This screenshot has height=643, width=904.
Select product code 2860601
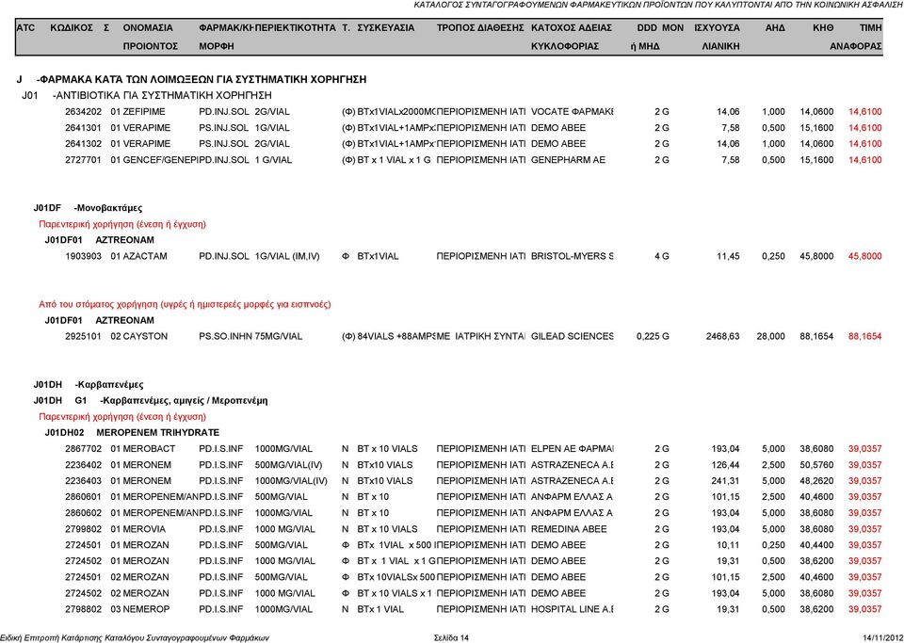pyautogui.click(x=83, y=497)
